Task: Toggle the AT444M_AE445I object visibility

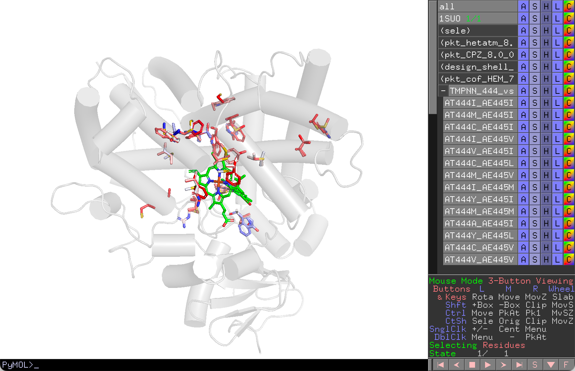Action: pos(480,115)
